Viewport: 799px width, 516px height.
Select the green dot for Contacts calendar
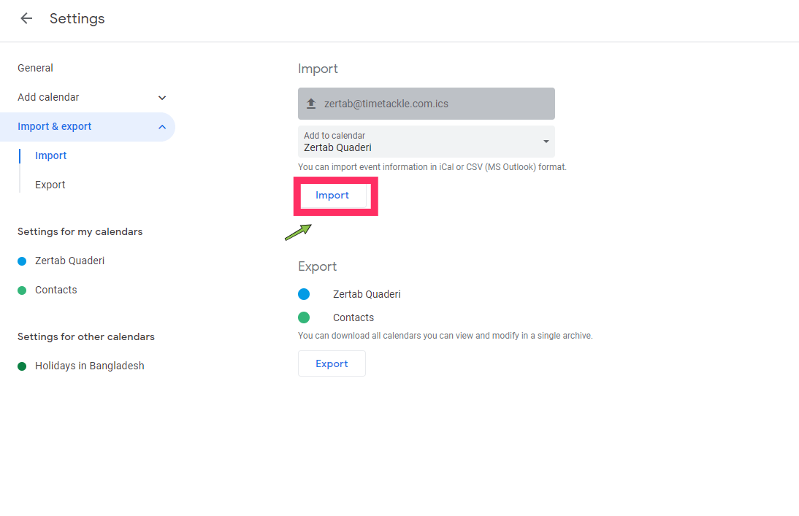click(x=21, y=290)
